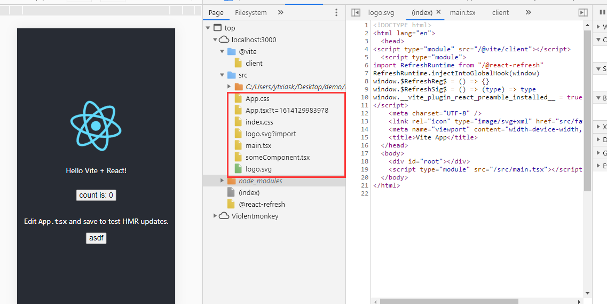Click the @react-refresh file icon
The height and width of the screenshot is (304, 607).
[231, 204]
